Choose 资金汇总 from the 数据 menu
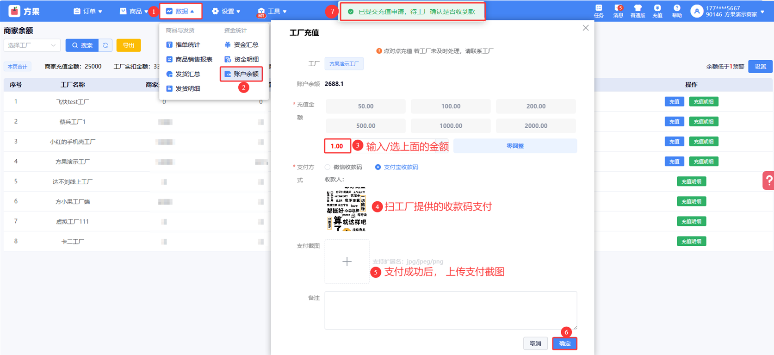The width and height of the screenshot is (774, 355). pos(241,45)
